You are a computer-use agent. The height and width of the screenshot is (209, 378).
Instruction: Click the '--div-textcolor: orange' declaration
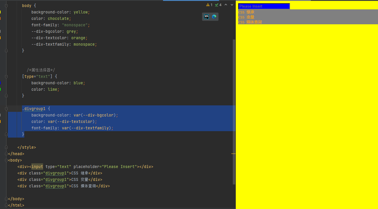coord(60,38)
